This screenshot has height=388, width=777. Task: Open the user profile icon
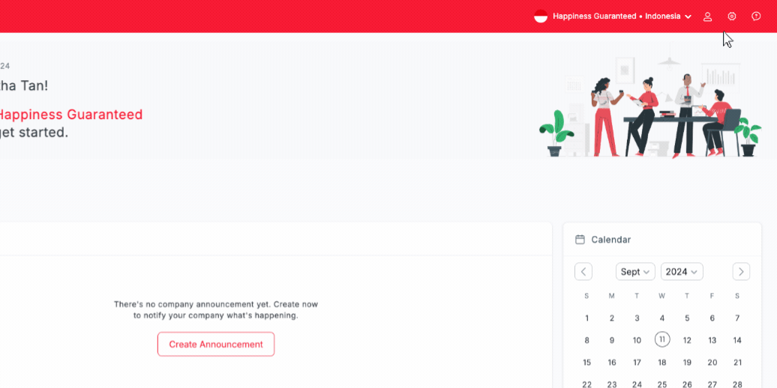tap(708, 16)
